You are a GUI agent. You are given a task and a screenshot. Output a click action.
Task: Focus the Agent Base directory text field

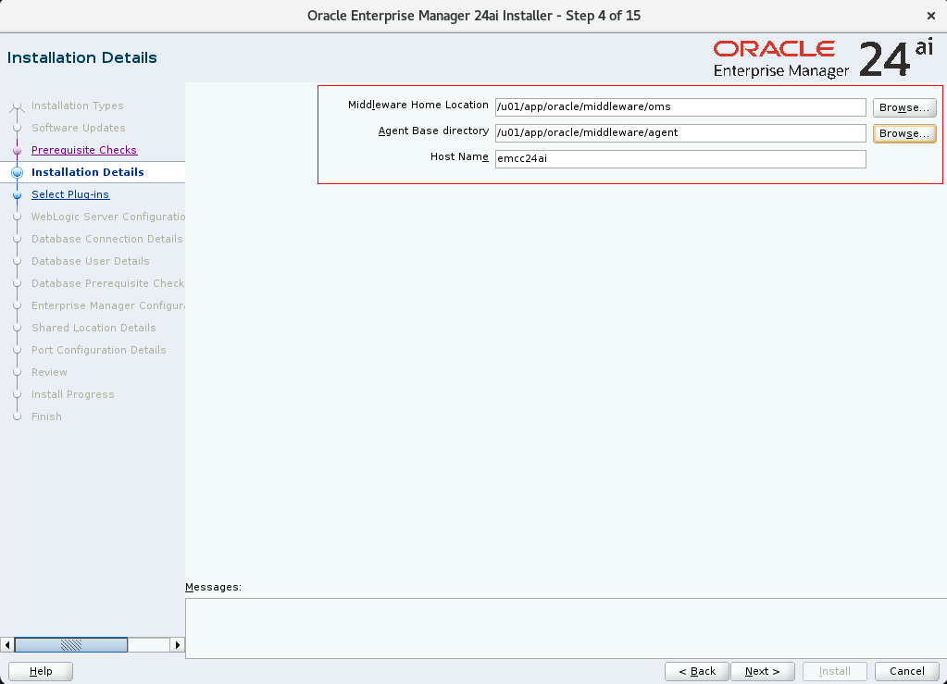(680, 132)
